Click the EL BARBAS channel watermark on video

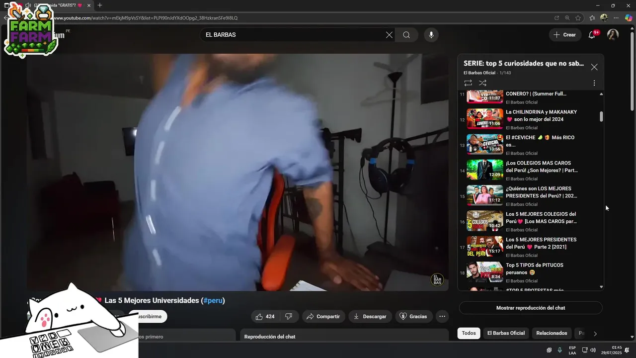pyautogui.click(x=437, y=279)
